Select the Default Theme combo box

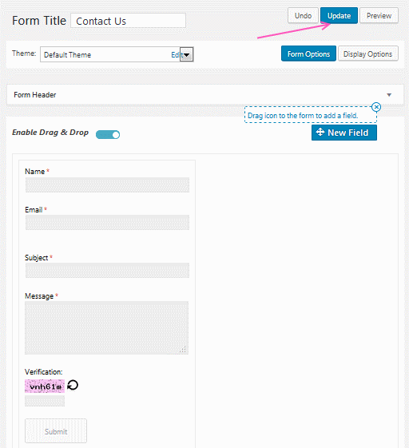click(117, 54)
